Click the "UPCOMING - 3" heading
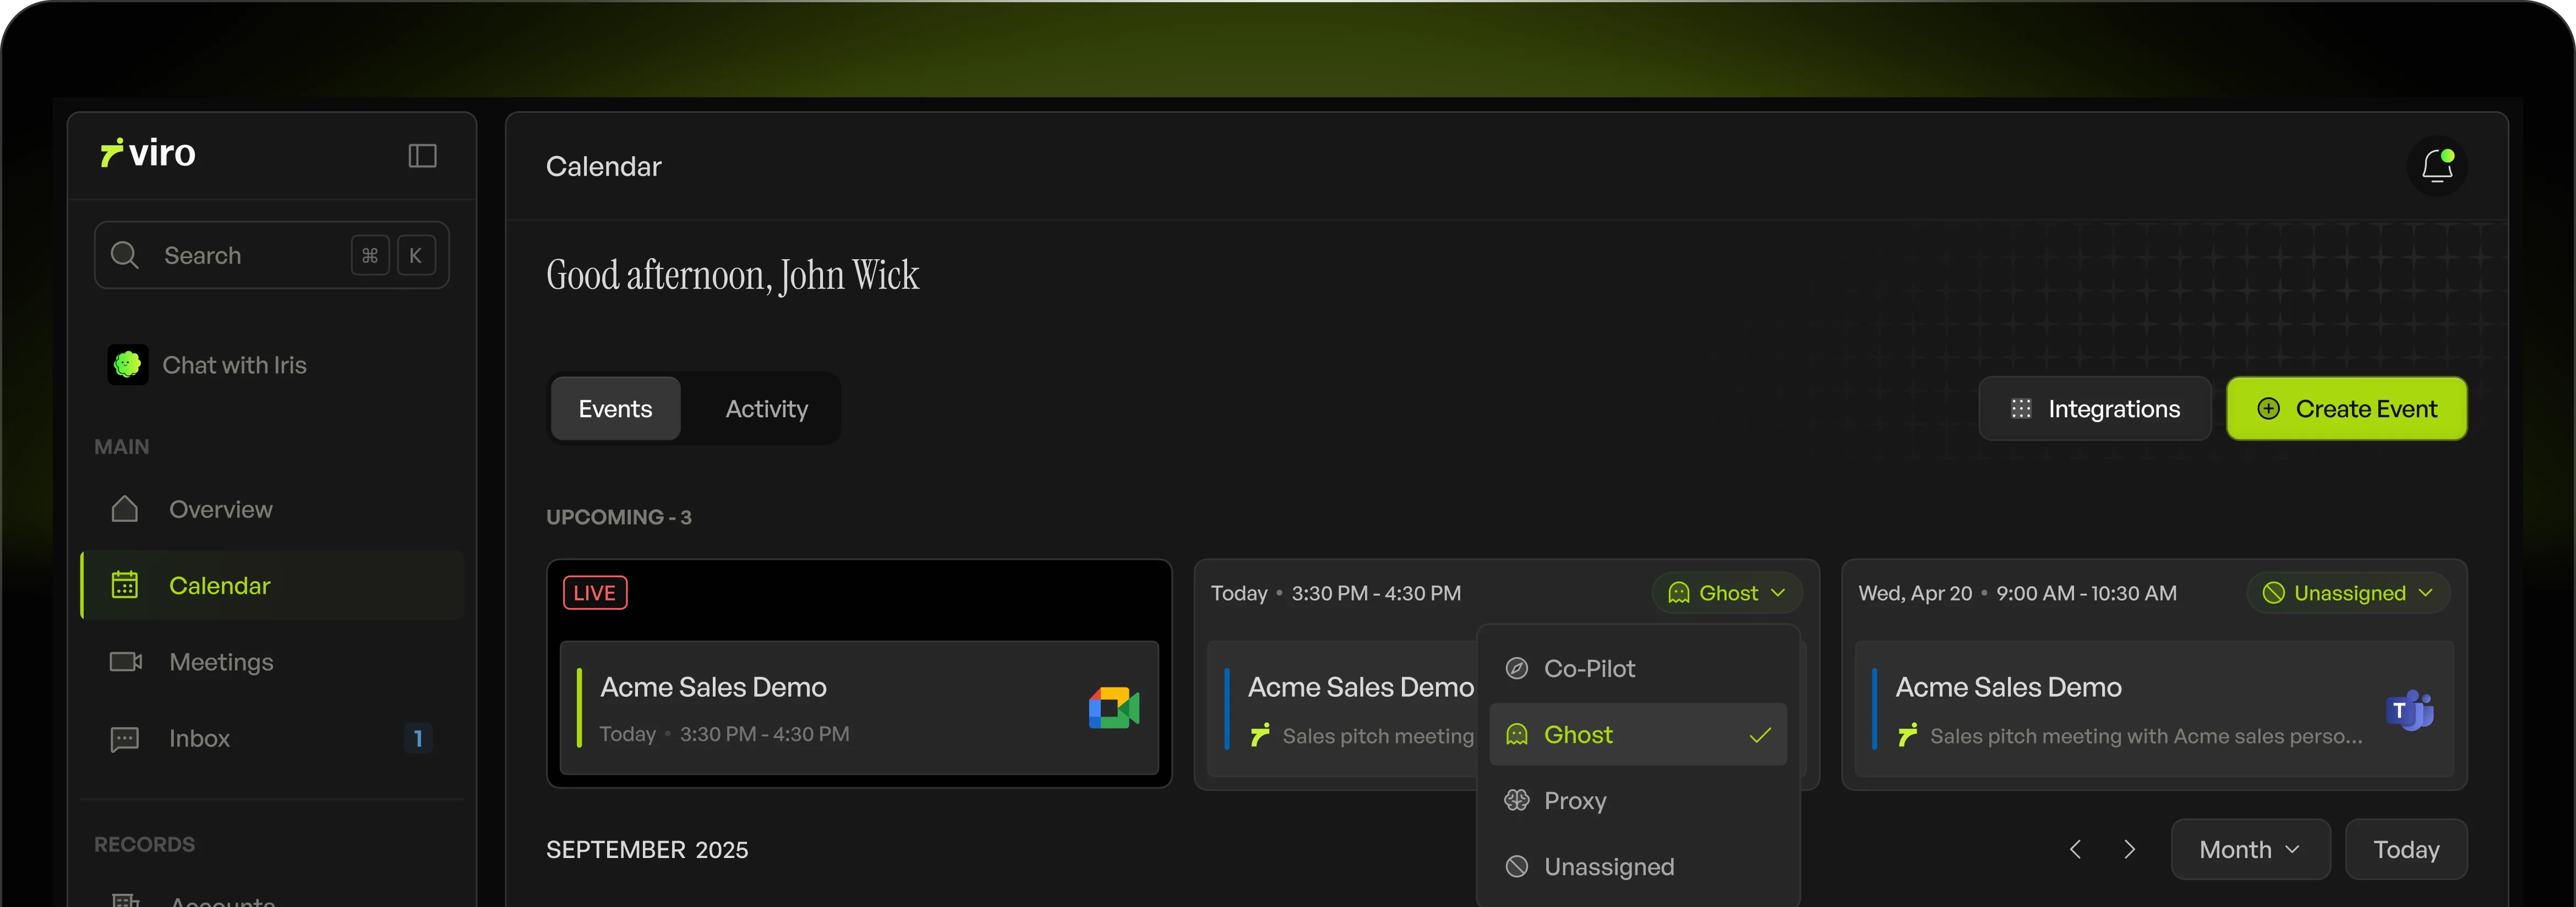This screenshot has height=907, width=2576. 619,517
